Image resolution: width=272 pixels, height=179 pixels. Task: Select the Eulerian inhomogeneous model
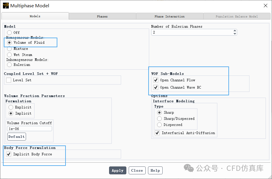click(x=9, y=65)
